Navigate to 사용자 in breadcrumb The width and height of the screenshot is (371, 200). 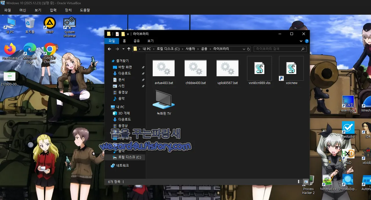point(190,49)
